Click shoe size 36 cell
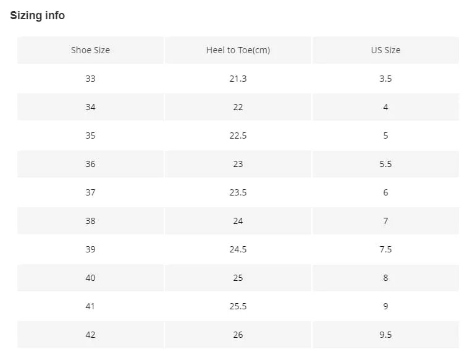The image size is (462, 352). point(90,164)
